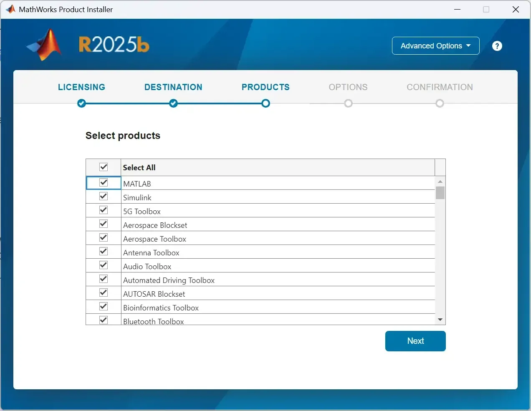Open the Advanced Options dropdown
The image size is (531, 411).
tap(435, 46)
